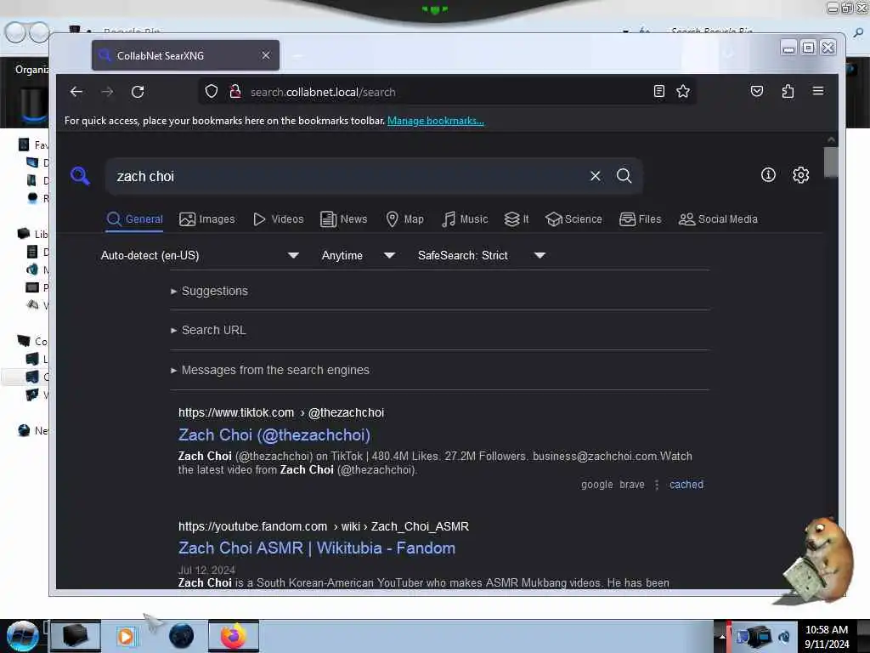Click the zach choi search input field
This screenshot has height=653, width=870.
point(349,176)
